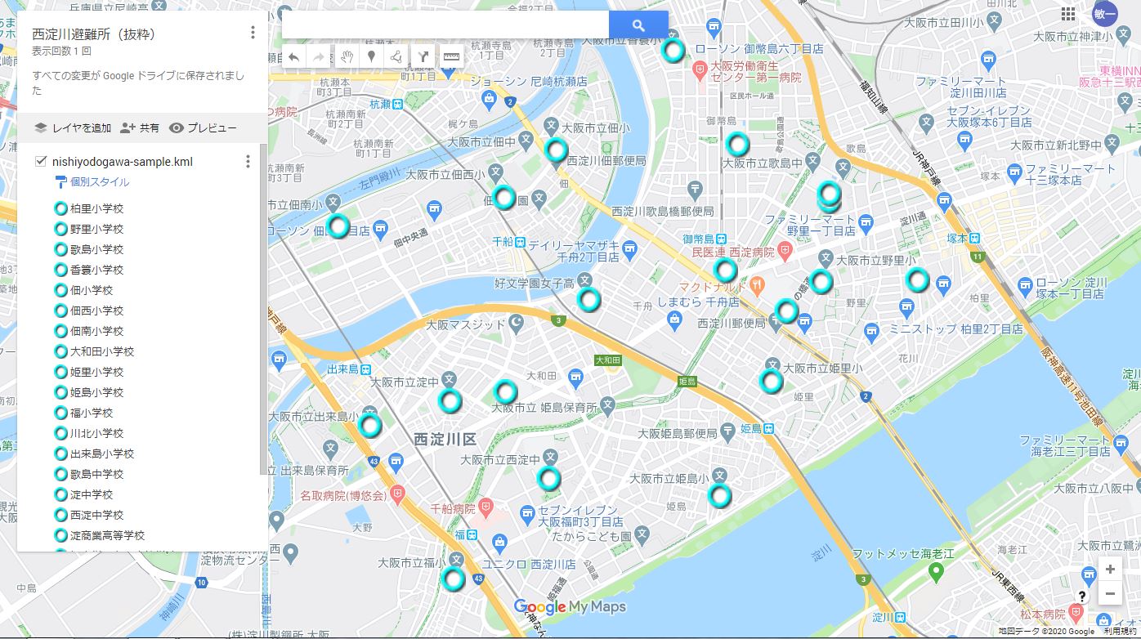Select 佃南小学校 in the layer list
Image resolution: width=1141 pixels, height=639 pixels.
pos(96,331)
